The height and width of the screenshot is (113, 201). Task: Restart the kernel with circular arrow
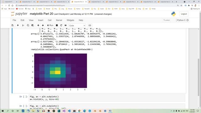click(61, 25)
